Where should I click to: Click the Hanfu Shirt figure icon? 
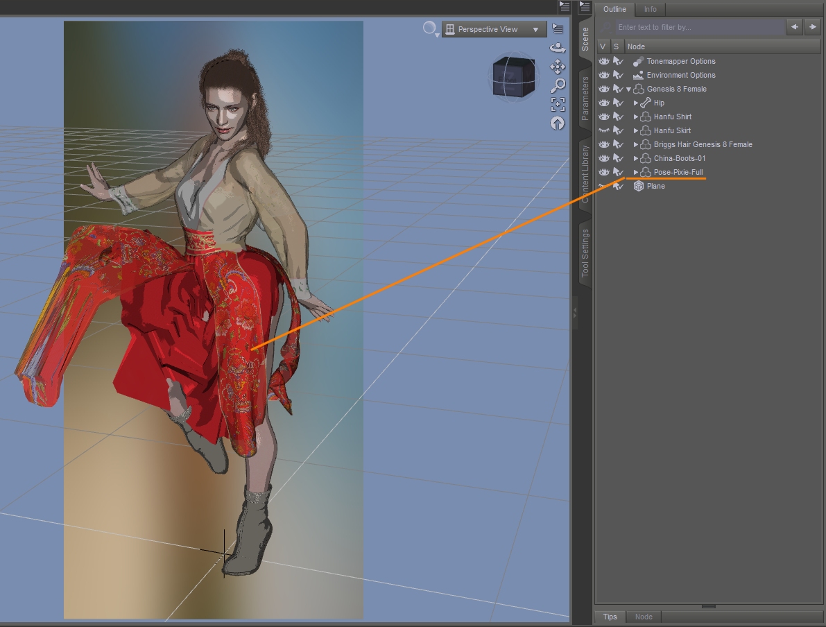[645, 117]
